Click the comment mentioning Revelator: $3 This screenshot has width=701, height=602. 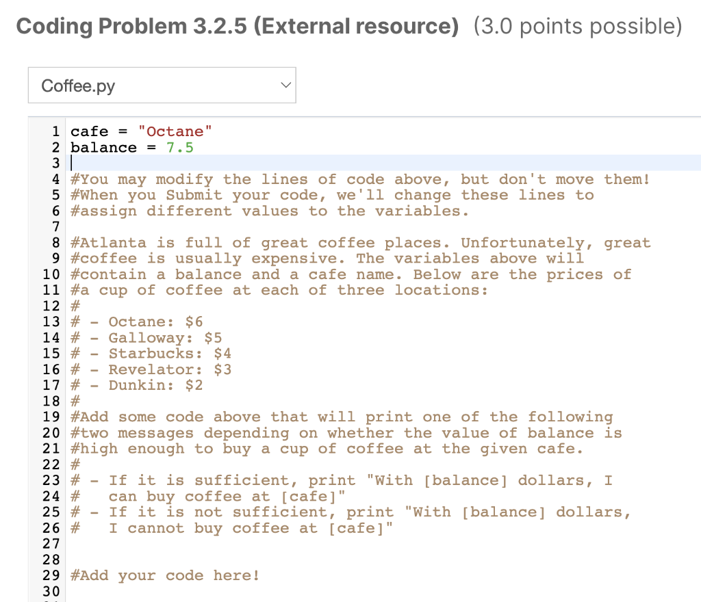[x=157, y=369]
